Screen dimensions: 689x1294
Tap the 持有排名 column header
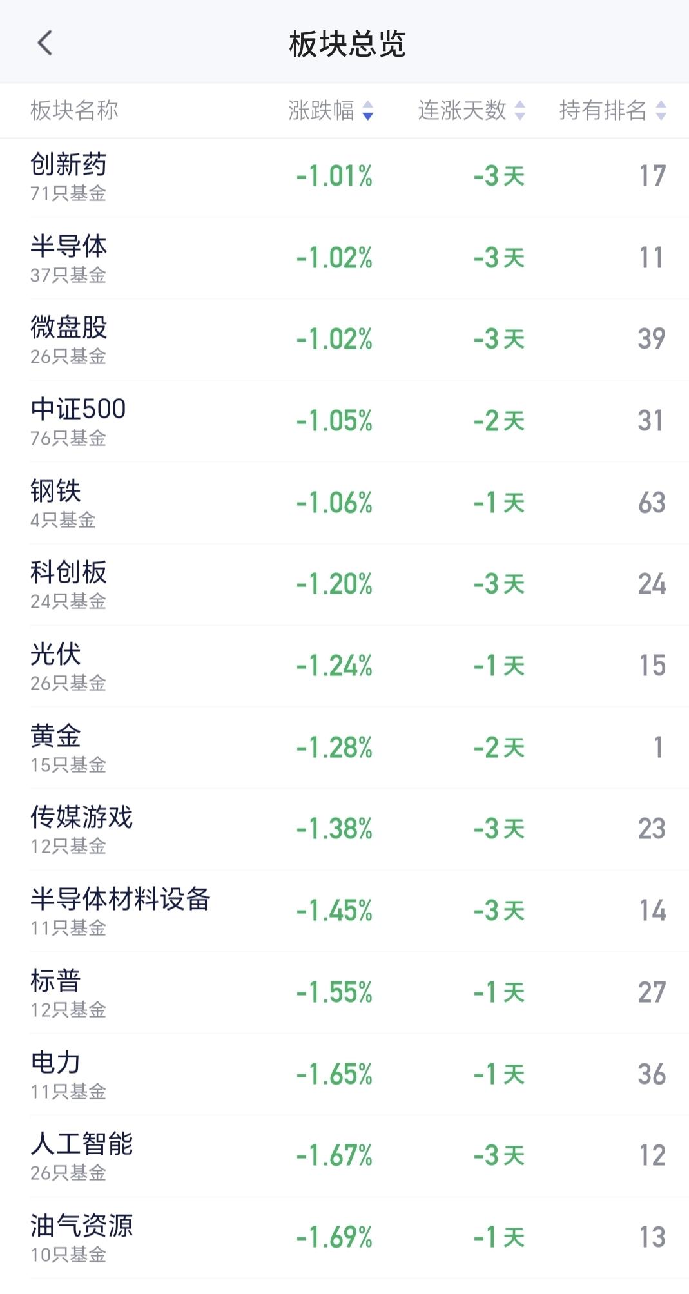602,111
